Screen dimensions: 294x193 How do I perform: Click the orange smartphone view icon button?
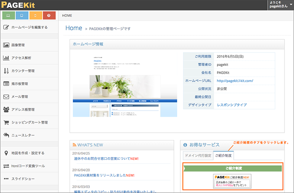point(35,16)
